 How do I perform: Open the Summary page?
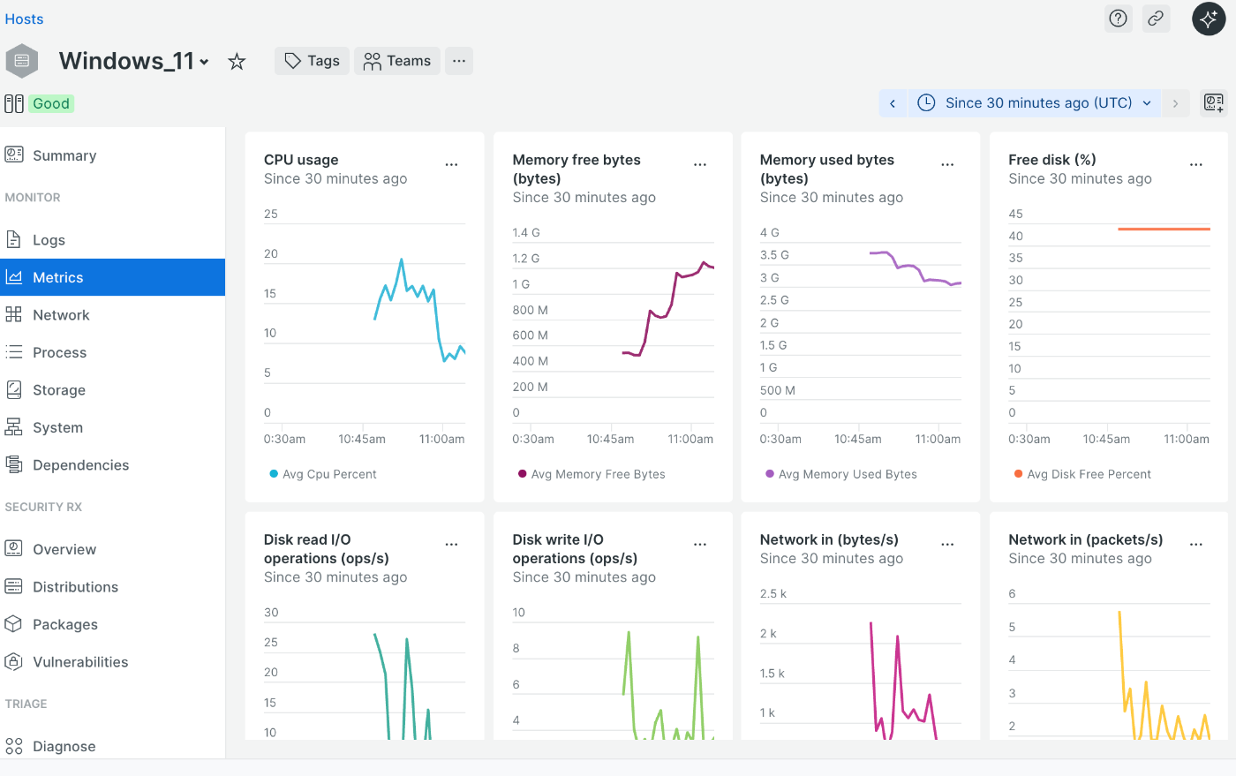(x=112, y=155)
